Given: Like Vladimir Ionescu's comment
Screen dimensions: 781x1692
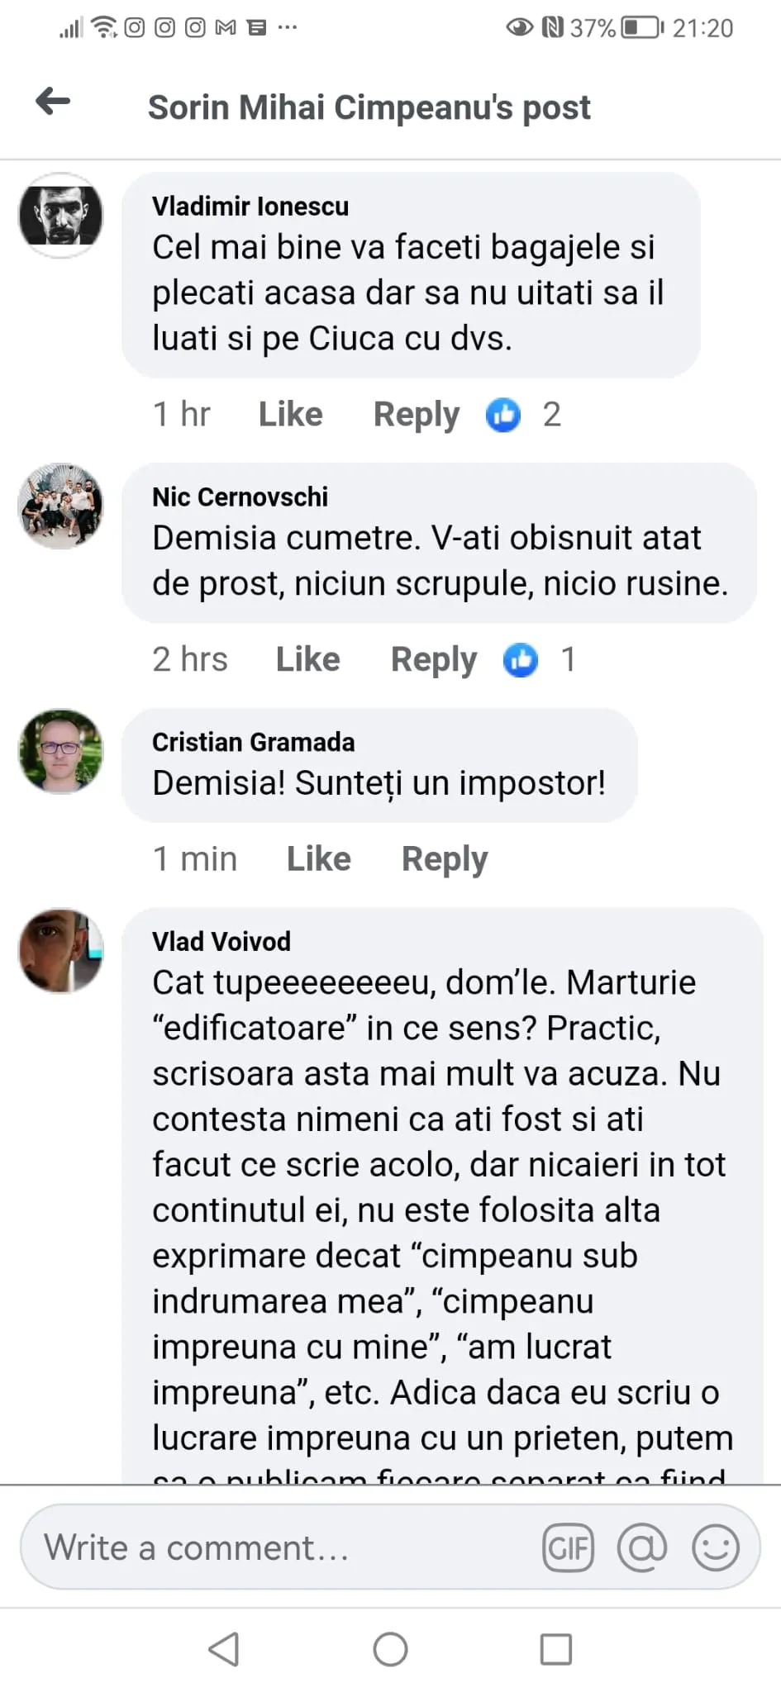Looking at the screenshot, I should (290, 415).
